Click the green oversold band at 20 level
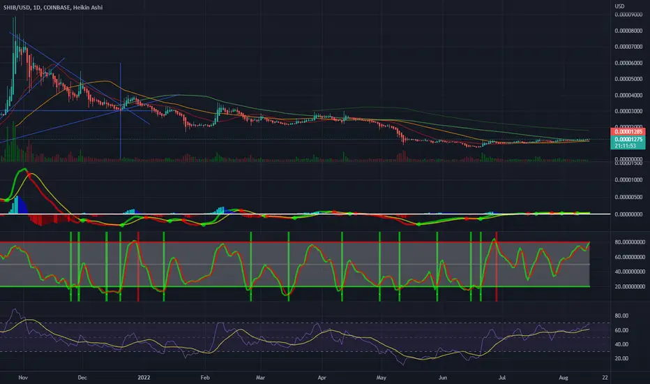Viewport: 650px width, 384px height. (x=295, y=286)
